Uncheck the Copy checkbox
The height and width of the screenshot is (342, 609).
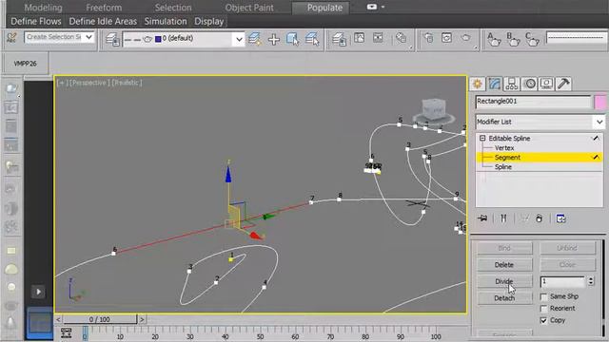tap(543, 321)
